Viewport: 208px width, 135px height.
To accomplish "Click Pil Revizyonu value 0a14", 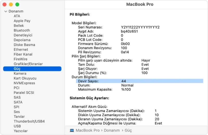I will (x=125, y=52).
